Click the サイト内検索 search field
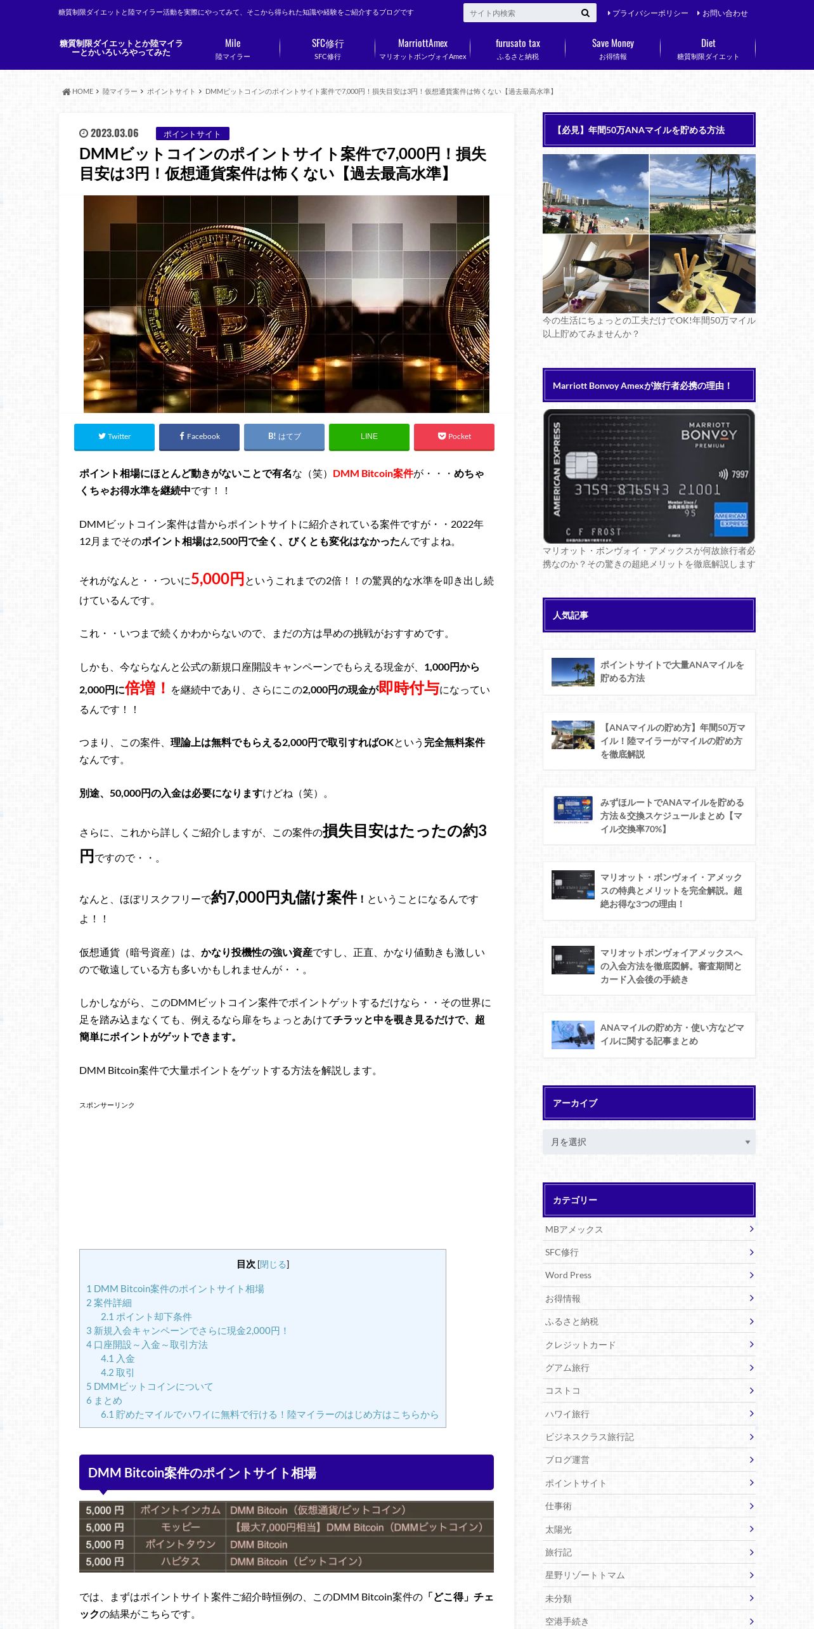The width and height of the screenshot is (814, 1629). [520, 13]
